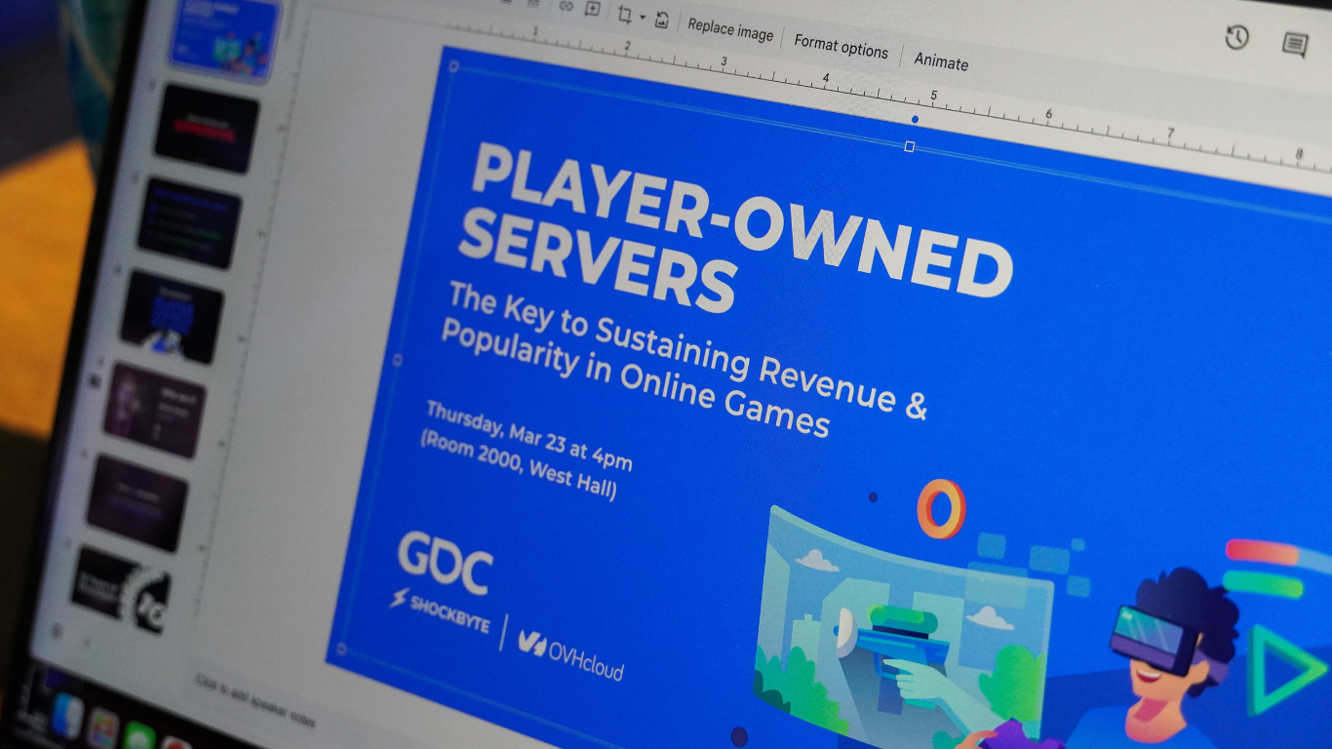Click the 'Click to add speaker notes' field
The height and width of the screenshot is (749, 1332).
pyautogui.click(x=255, y=700)
